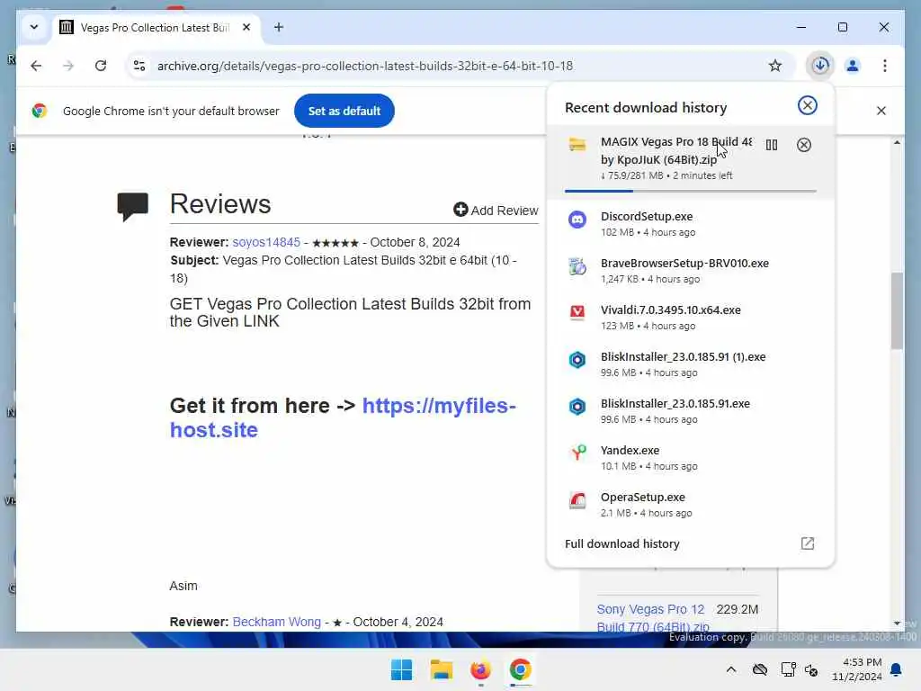Click the download progress bar
This screenshot has width=921, height=691.
[x=690, y=191]
